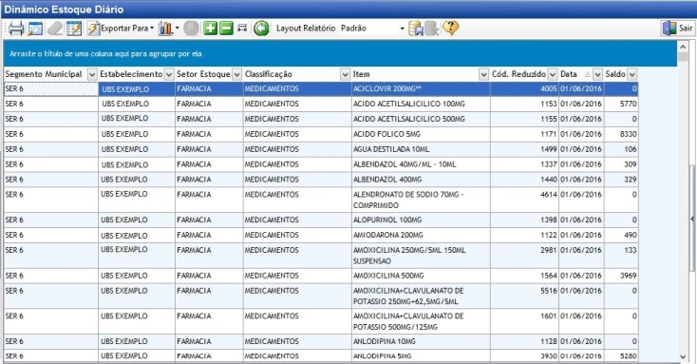Sort by Estabelecimento column header
The height and width of the screenshot is (364, 697).
pos(131,74)
